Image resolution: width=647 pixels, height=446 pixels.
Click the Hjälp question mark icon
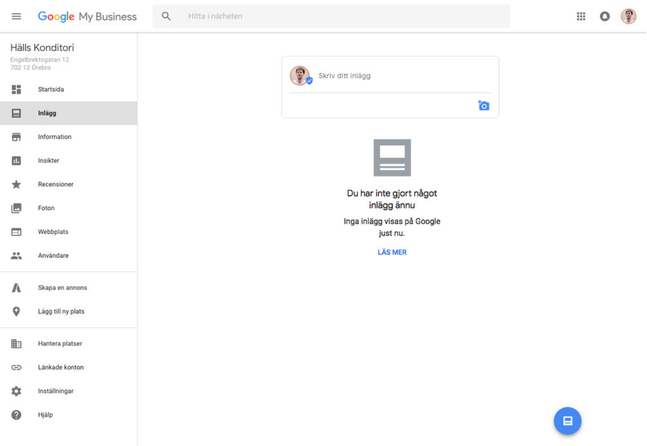pos(16,415)
